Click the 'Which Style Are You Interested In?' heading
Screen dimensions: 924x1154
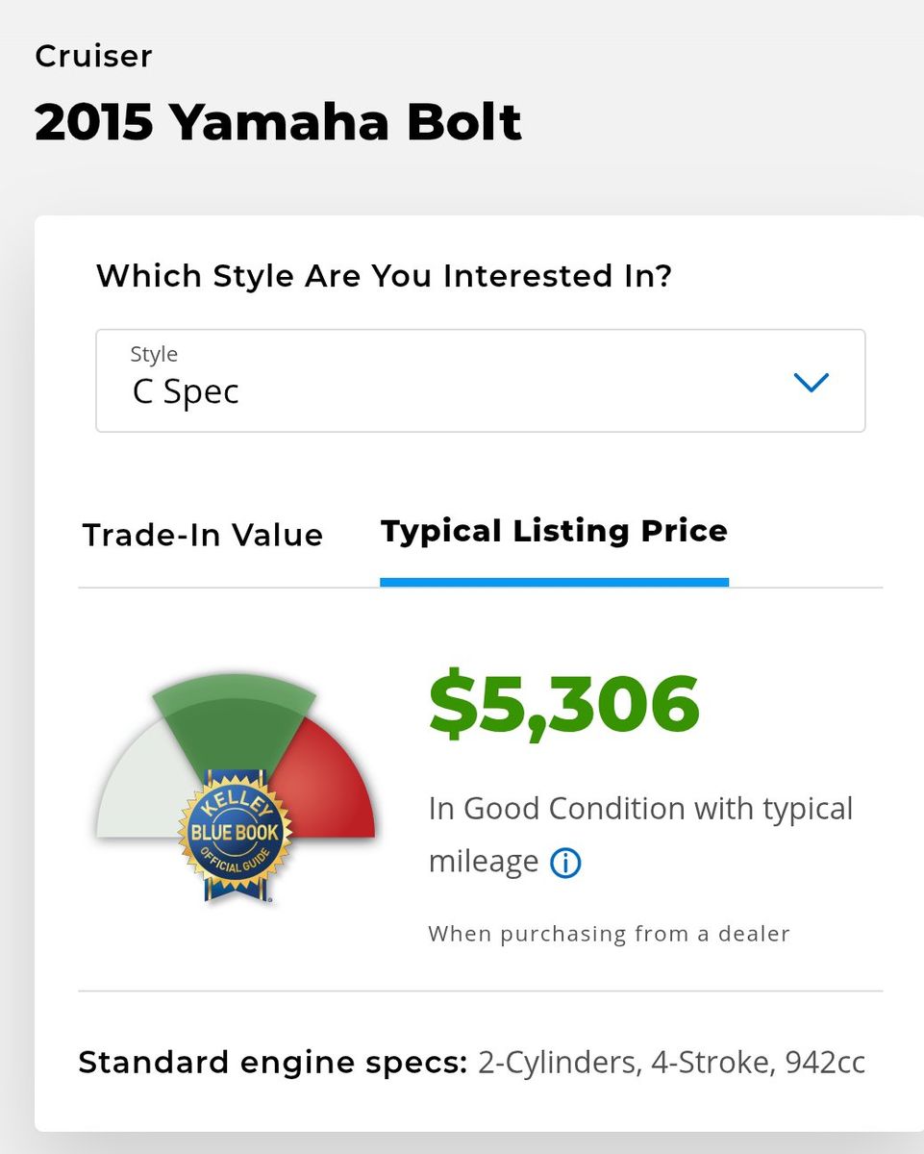tap(384, 276)
